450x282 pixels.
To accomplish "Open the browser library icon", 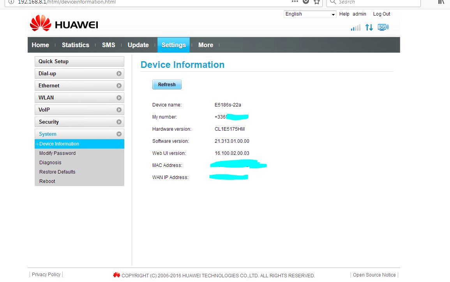I will point(441,2).
